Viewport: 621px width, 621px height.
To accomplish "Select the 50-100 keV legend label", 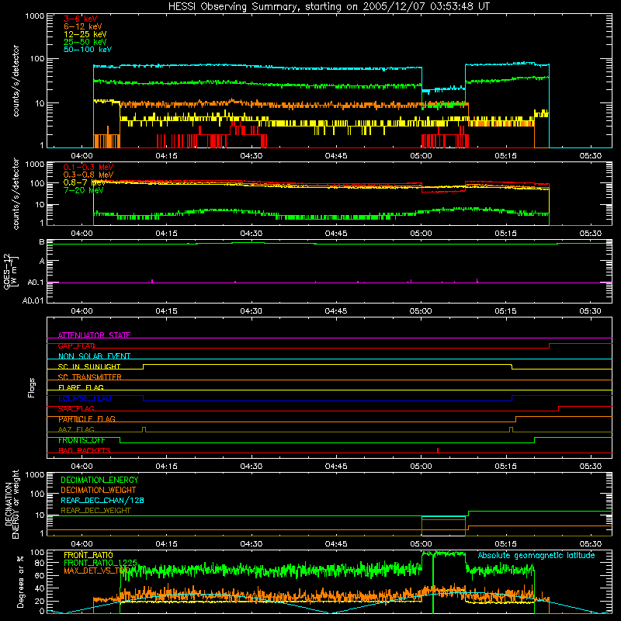I will point(88,50).
